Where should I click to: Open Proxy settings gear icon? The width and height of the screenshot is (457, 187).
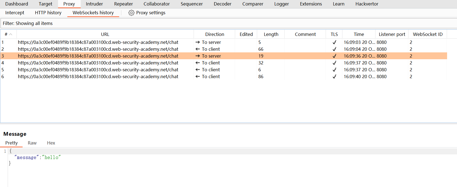coord(131,13)
